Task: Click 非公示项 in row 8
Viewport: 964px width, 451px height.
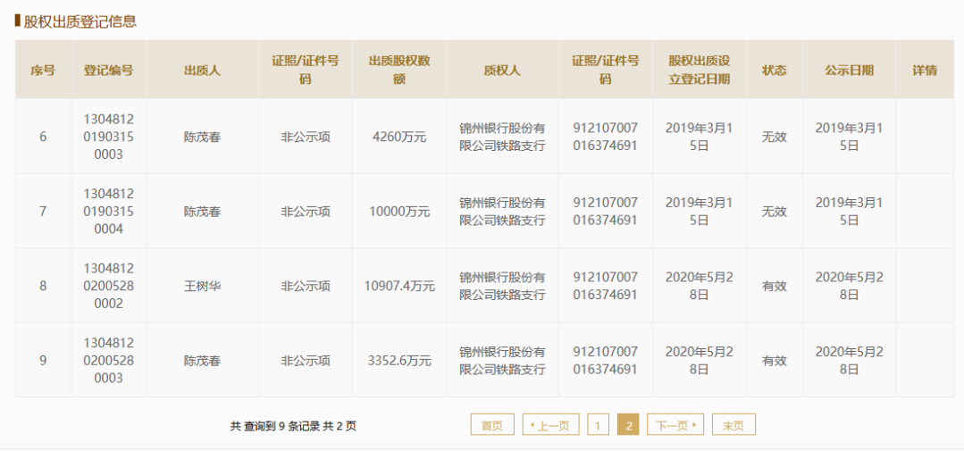Action: 306,286
